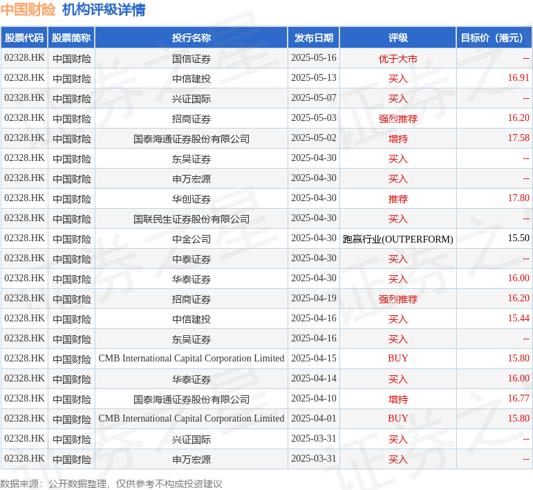
Task: Select 16.00 in the 2025-04-14 row
Action: tap(518, 379)
